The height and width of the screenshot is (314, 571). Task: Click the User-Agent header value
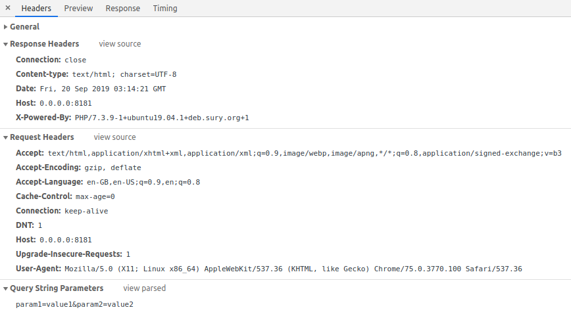293,269
